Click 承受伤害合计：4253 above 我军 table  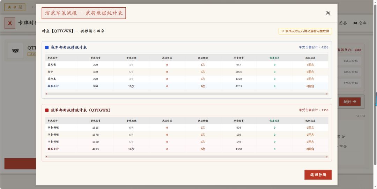313,47
